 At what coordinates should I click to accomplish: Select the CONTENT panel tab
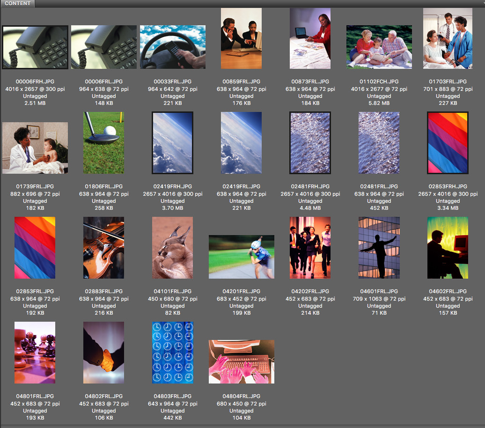tap(18, 3)
